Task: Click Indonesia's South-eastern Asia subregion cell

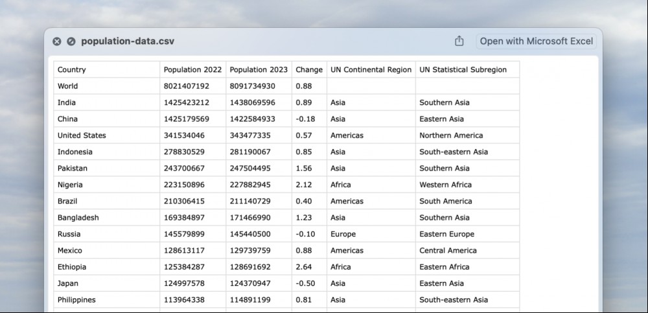Action: coord(467,152)
